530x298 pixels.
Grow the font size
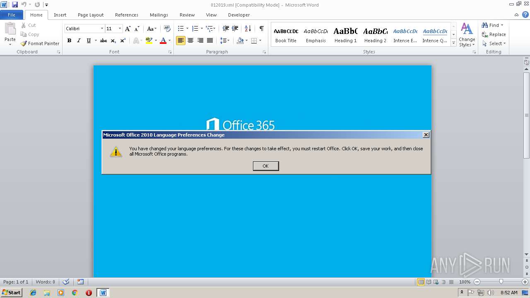pyautogui.click(x=128, y=29)
